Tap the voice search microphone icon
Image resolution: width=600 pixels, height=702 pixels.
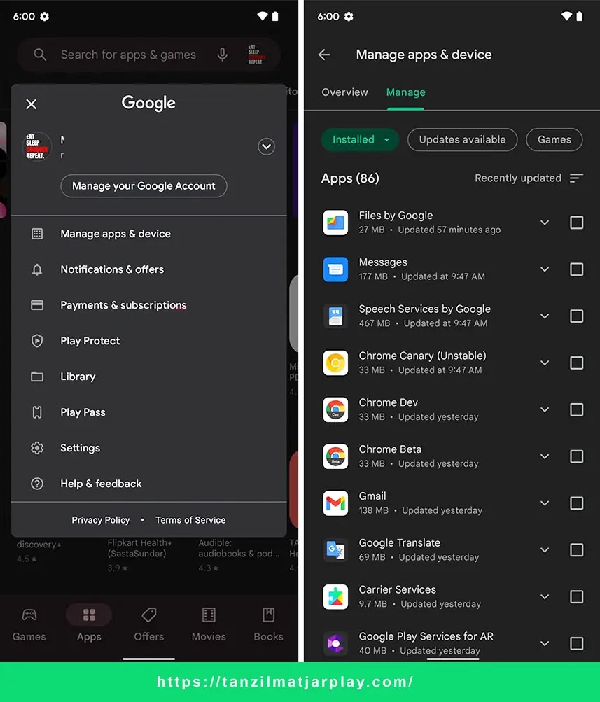coord(222,54)
